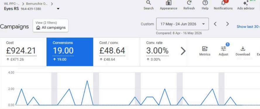Click the Show last 30 days link

[x=248, y=27]
